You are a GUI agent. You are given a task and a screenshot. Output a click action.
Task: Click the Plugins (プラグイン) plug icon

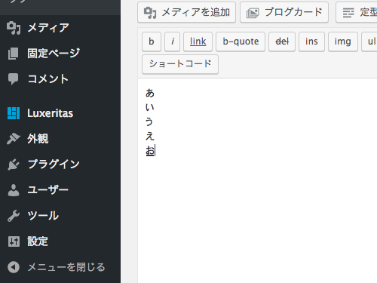click(14, 165)
